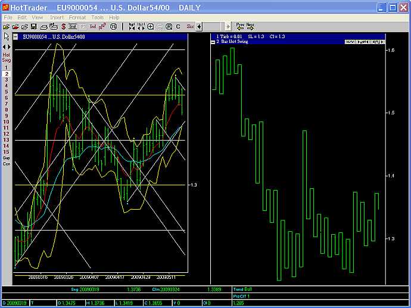Select swing level 3 in sidebar
Viewport: 411px width, 308px height.
point(7,80)
